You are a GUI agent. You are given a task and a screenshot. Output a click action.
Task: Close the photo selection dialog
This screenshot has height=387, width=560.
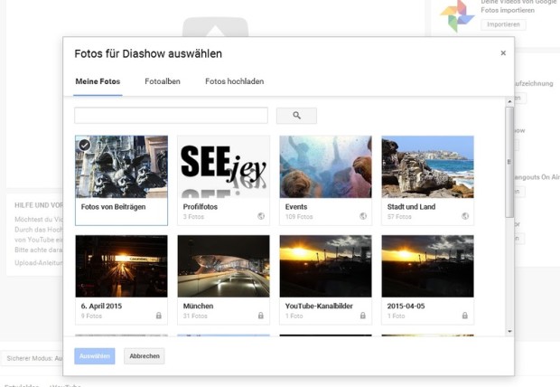click(x=503, y=53)
